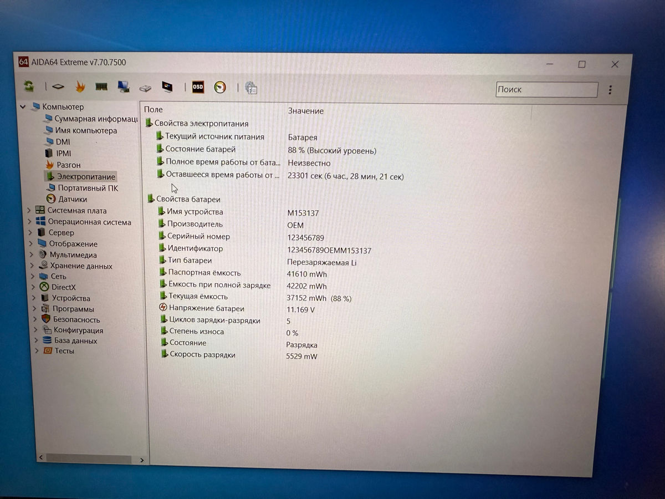The image size is (665, 499).
Task: Open the three-dot menu button
Action: [x=610, y=90]
